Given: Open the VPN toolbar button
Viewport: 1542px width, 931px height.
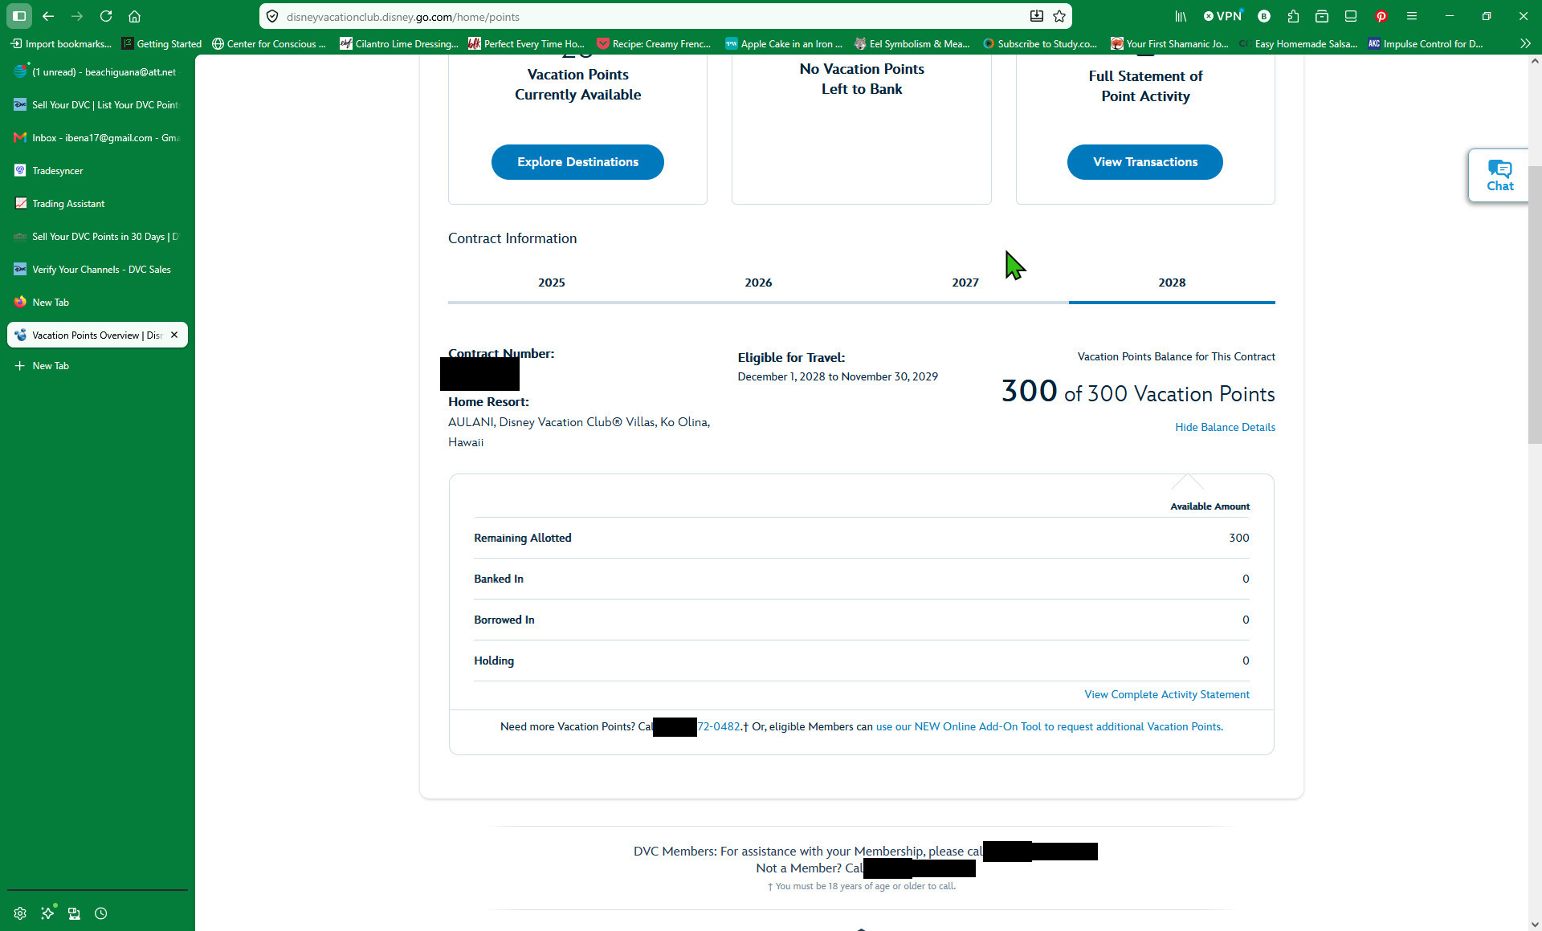Looking at the screenshot, I should coord(1223,16).
